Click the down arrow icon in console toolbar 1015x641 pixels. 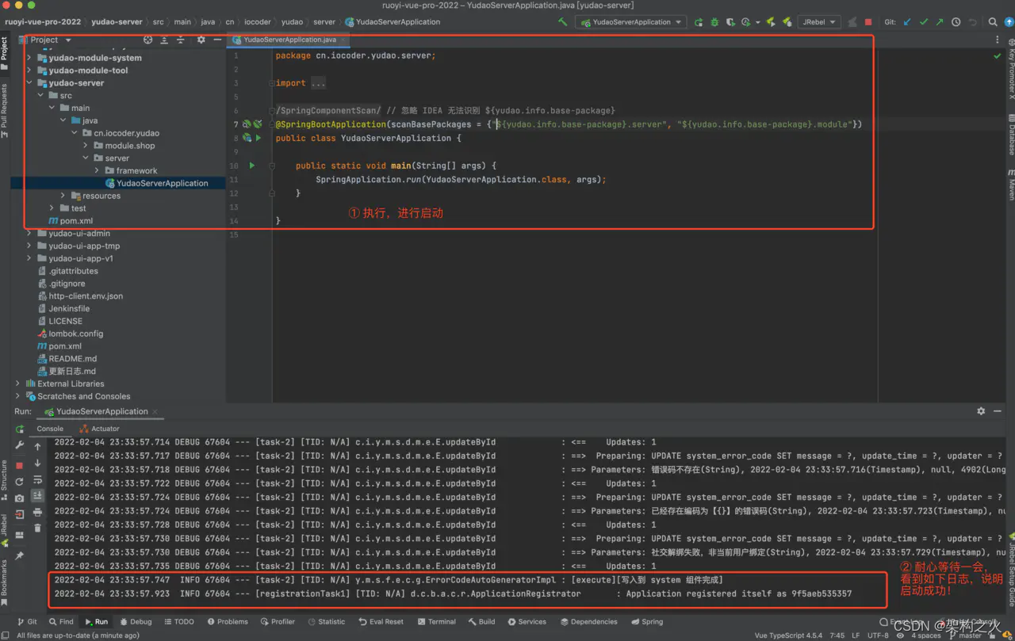(x=37, y=463)
